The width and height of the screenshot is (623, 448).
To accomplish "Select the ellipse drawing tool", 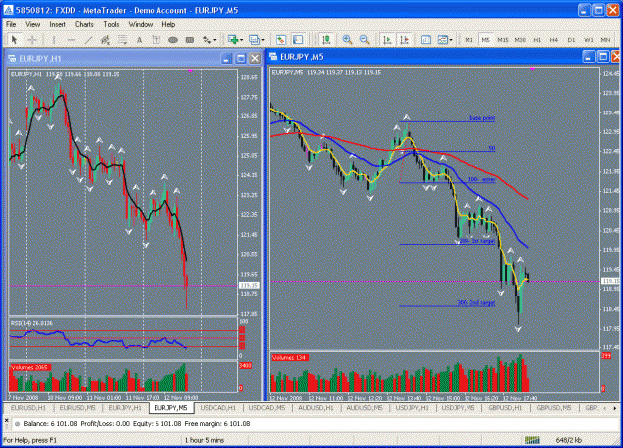I will click(x=172, y=39).
